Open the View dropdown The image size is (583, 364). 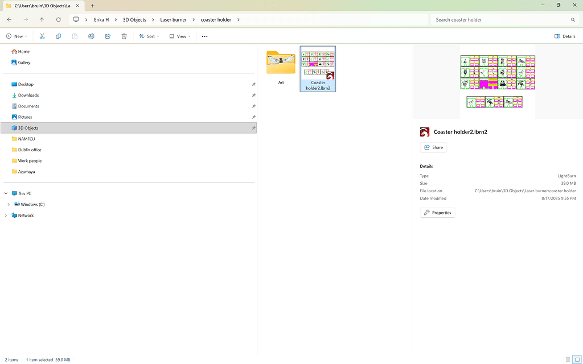click(x=180, y=36)
